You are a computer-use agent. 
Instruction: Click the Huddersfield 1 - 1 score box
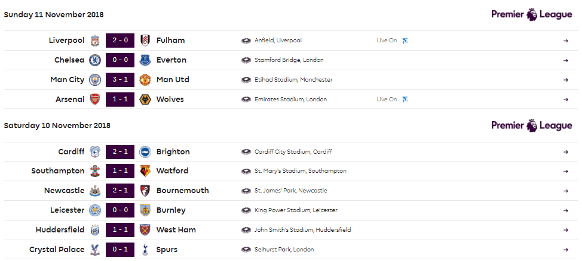[120, 230]
